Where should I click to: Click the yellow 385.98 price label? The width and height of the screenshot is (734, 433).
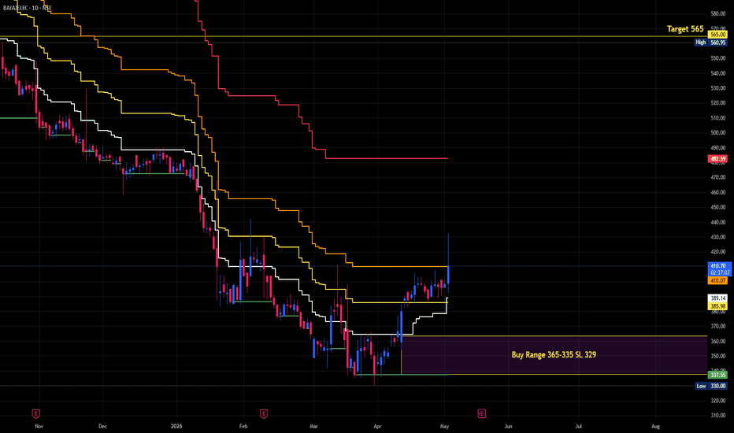(x=717, y=306)
